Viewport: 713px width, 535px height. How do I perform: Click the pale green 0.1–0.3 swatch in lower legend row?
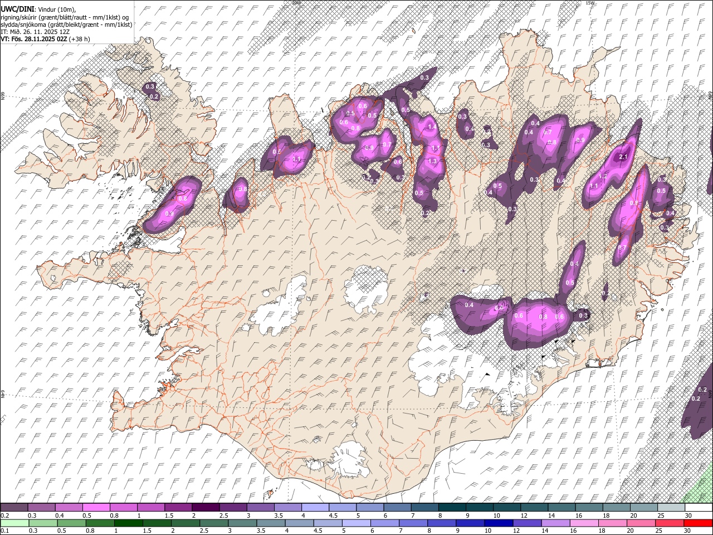pos(14,523)
